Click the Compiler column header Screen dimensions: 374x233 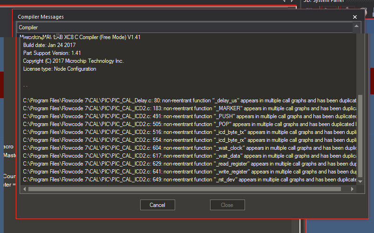click(x=184, y=27)
